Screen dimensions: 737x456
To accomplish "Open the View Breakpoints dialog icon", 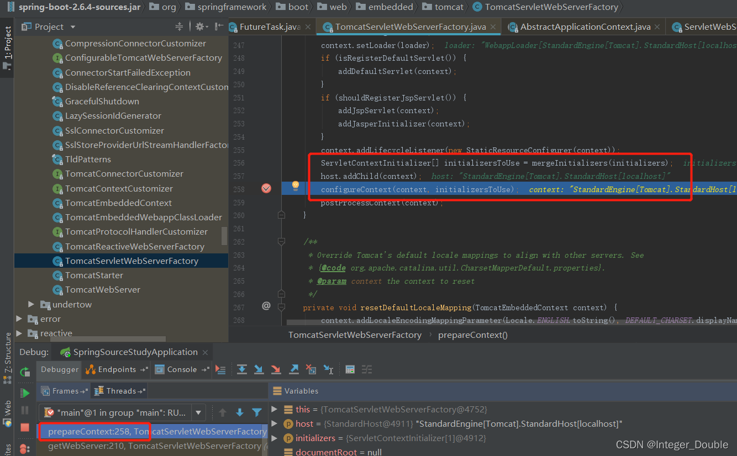I will (x=25, y=448).
